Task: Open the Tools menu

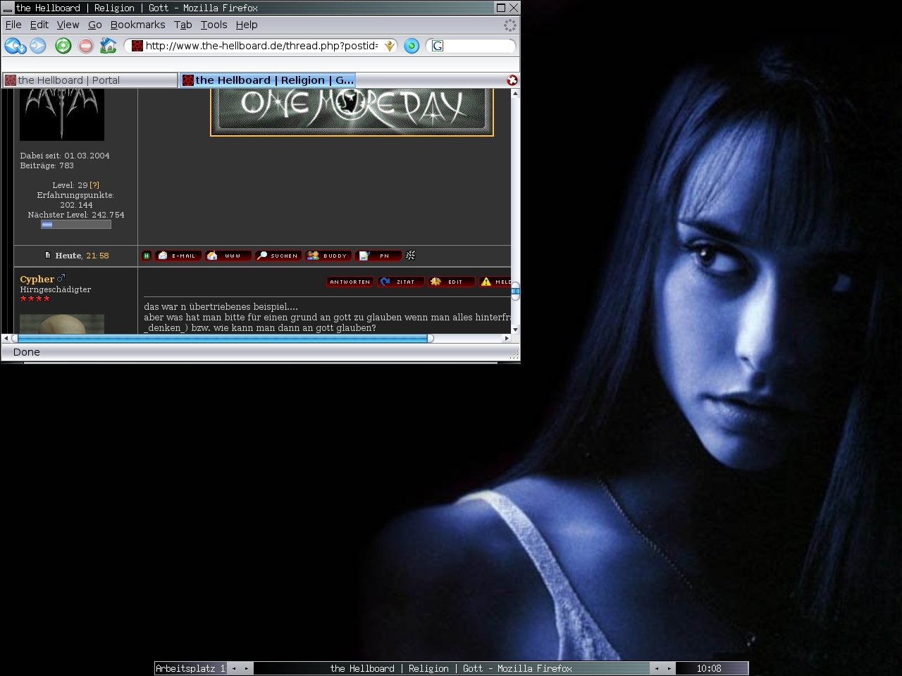Action: point(214,25)
